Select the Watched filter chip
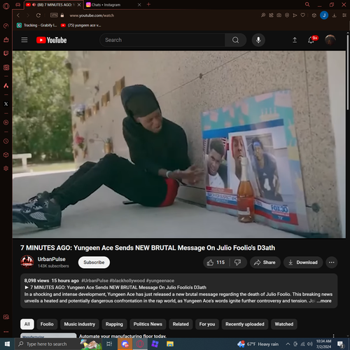 point(284,324)
